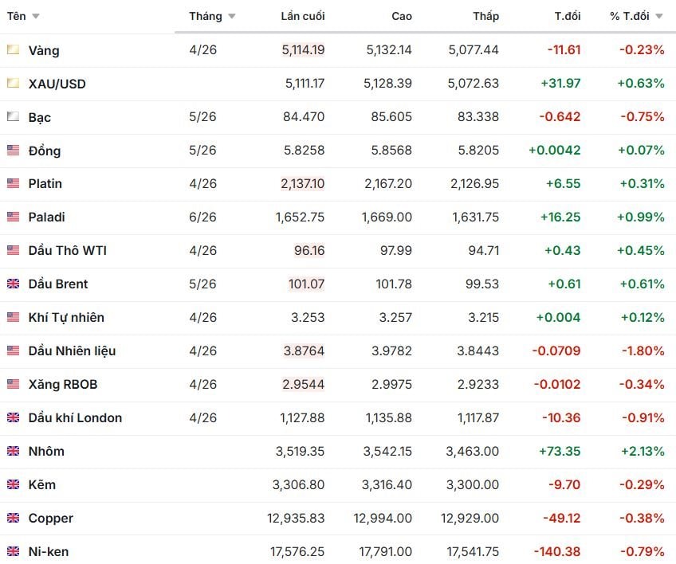Click the US flag icon beside Paladi

point(13,217)
